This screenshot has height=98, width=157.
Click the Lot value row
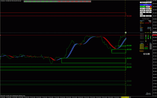[x=146, y=22]
